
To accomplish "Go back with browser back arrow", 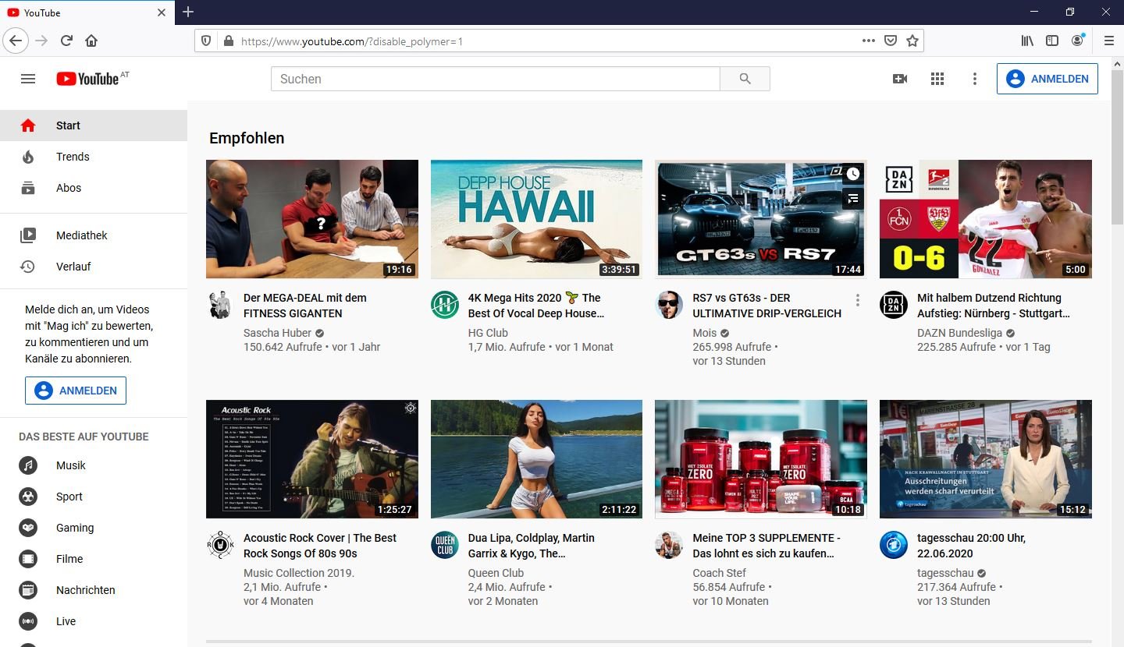I will (x=16, y=41).
